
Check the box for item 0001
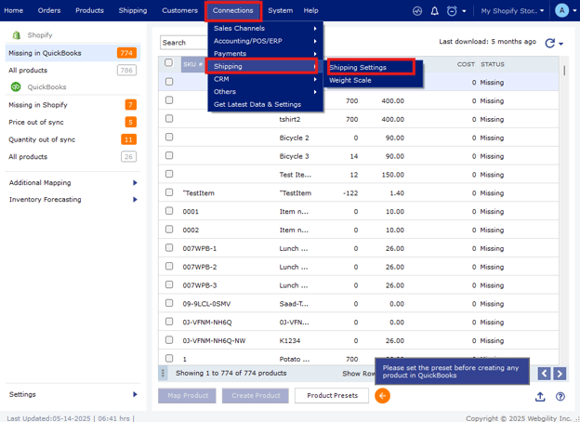(x=168, y=211)
